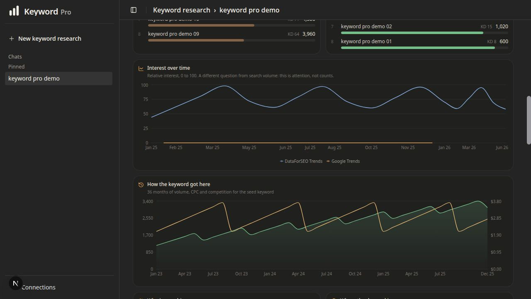This screenshot has width=531, height=299.
Task: Click the plus icon for new keyword research
Action: tap(11, 39)
